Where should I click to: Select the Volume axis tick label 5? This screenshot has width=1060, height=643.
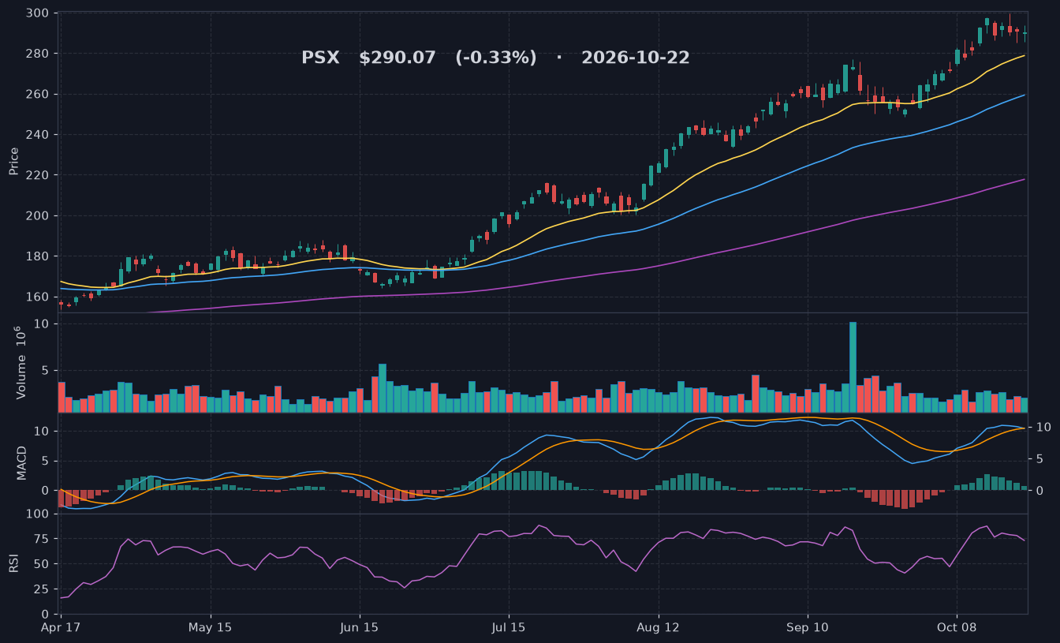tap(45, 370)
